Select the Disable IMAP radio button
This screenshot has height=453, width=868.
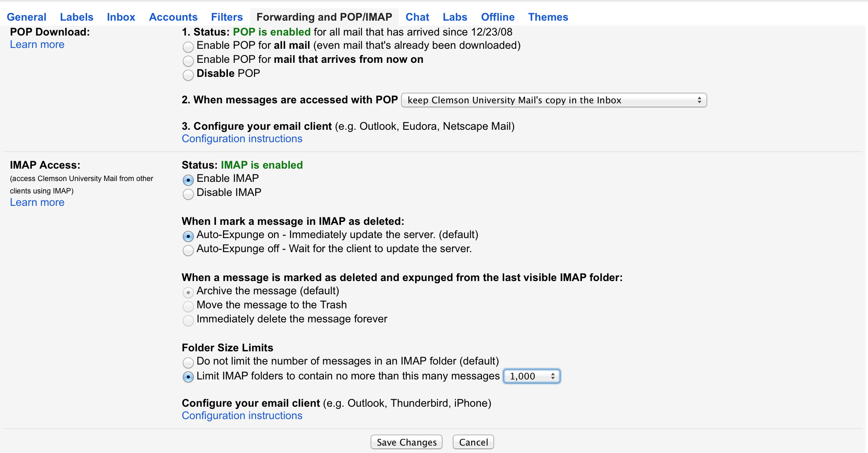click(188, 194)
